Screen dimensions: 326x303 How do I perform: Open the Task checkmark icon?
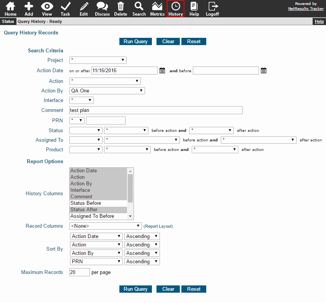[x=65, y=9]
